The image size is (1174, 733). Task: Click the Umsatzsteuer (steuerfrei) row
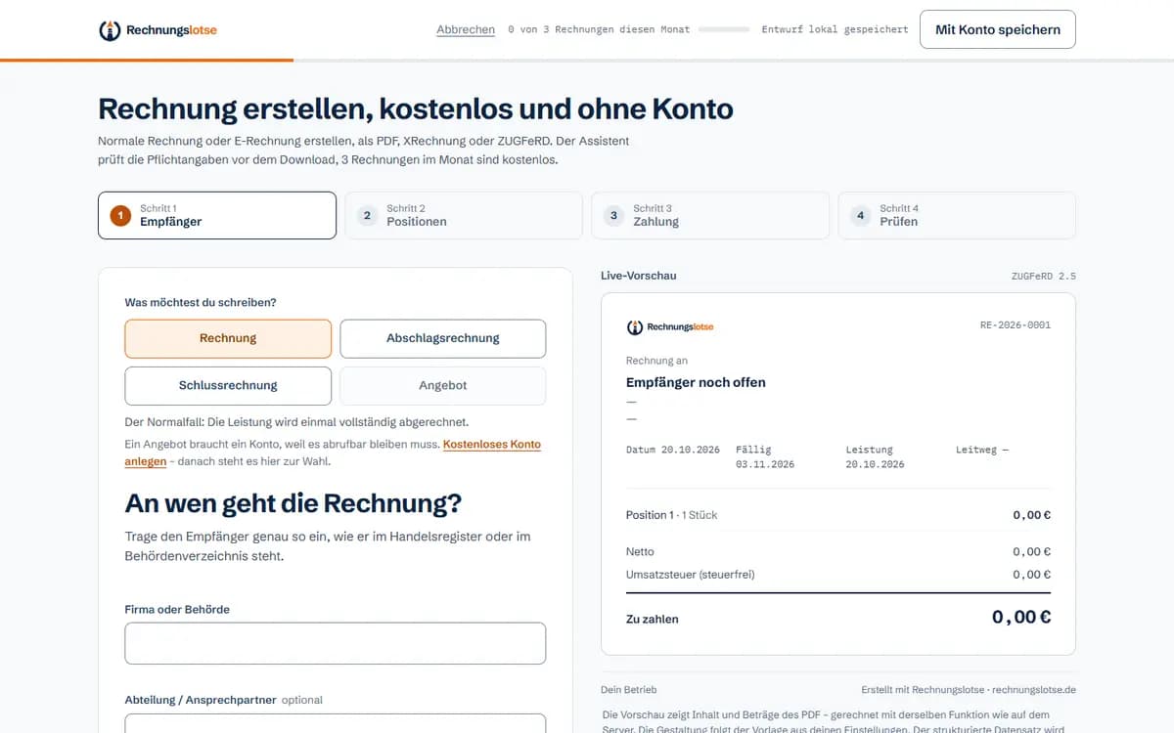click(x=838, y=575)
